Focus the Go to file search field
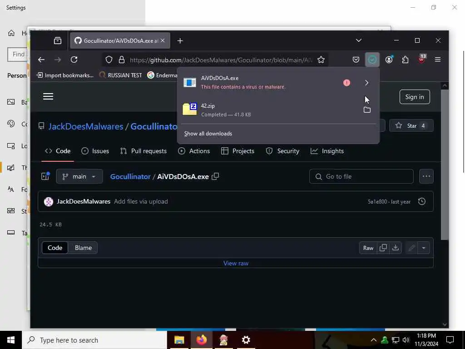 point(361,177)
